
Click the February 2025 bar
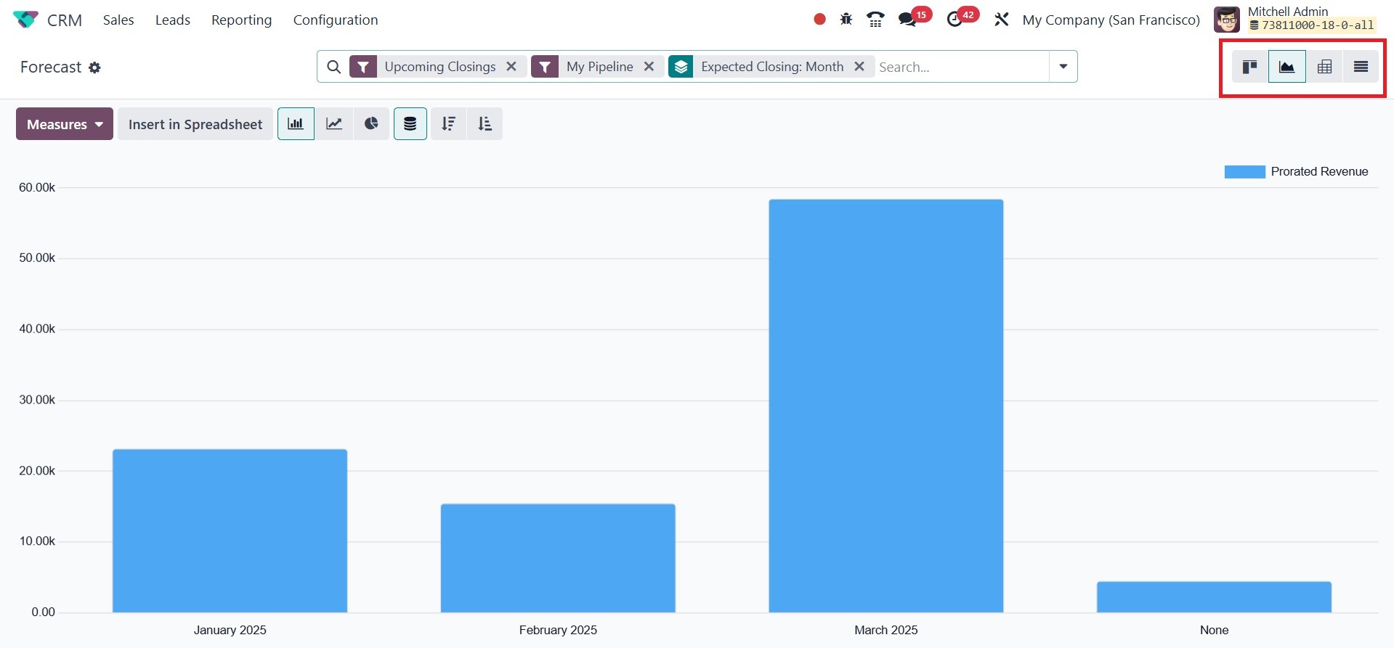tap(558, 558)
